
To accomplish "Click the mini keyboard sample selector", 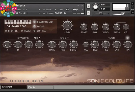I will [18, 22].
